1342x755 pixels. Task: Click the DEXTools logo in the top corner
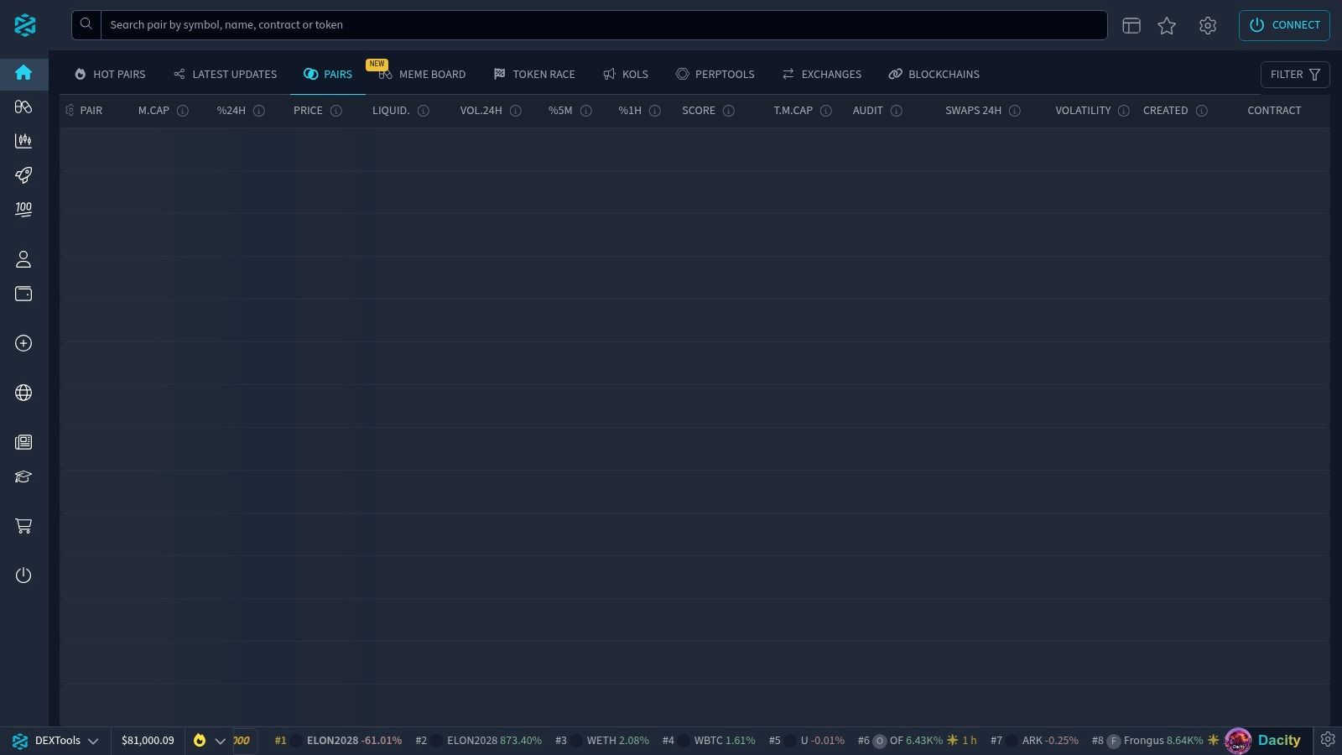click(x=24, y=25)
